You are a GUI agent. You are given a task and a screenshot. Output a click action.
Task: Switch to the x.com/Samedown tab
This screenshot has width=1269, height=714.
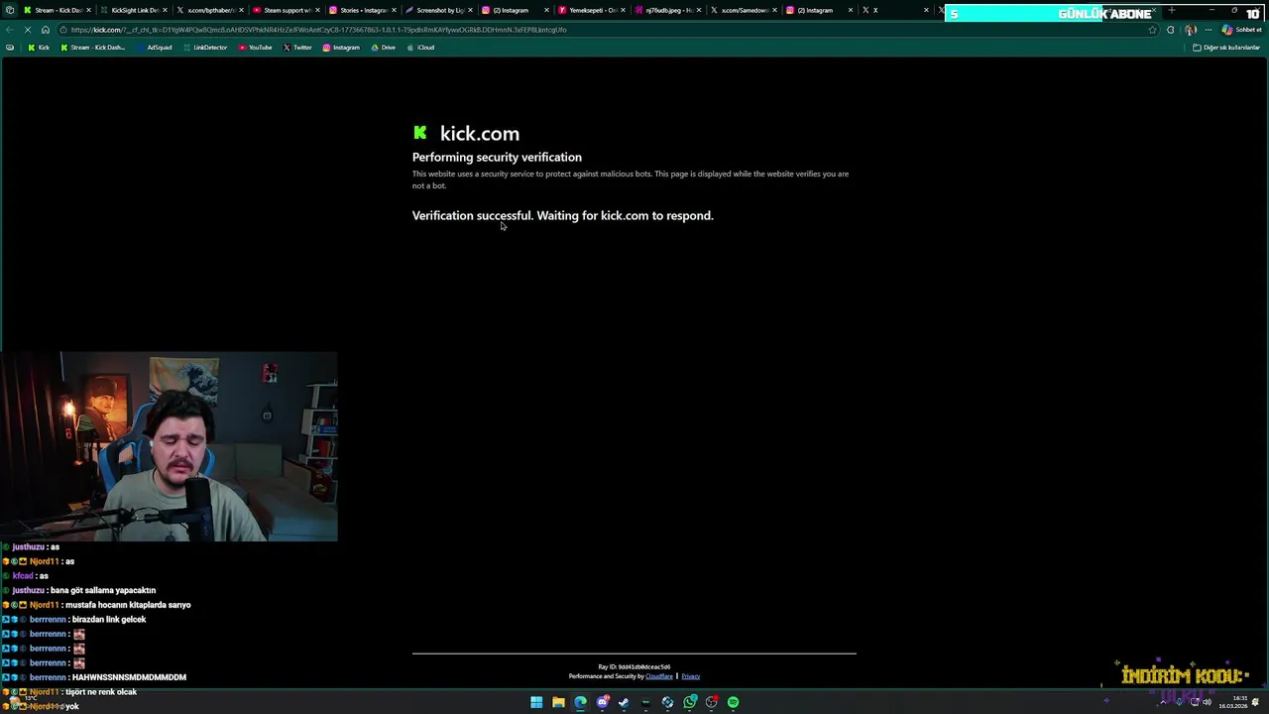click(744, 10)
